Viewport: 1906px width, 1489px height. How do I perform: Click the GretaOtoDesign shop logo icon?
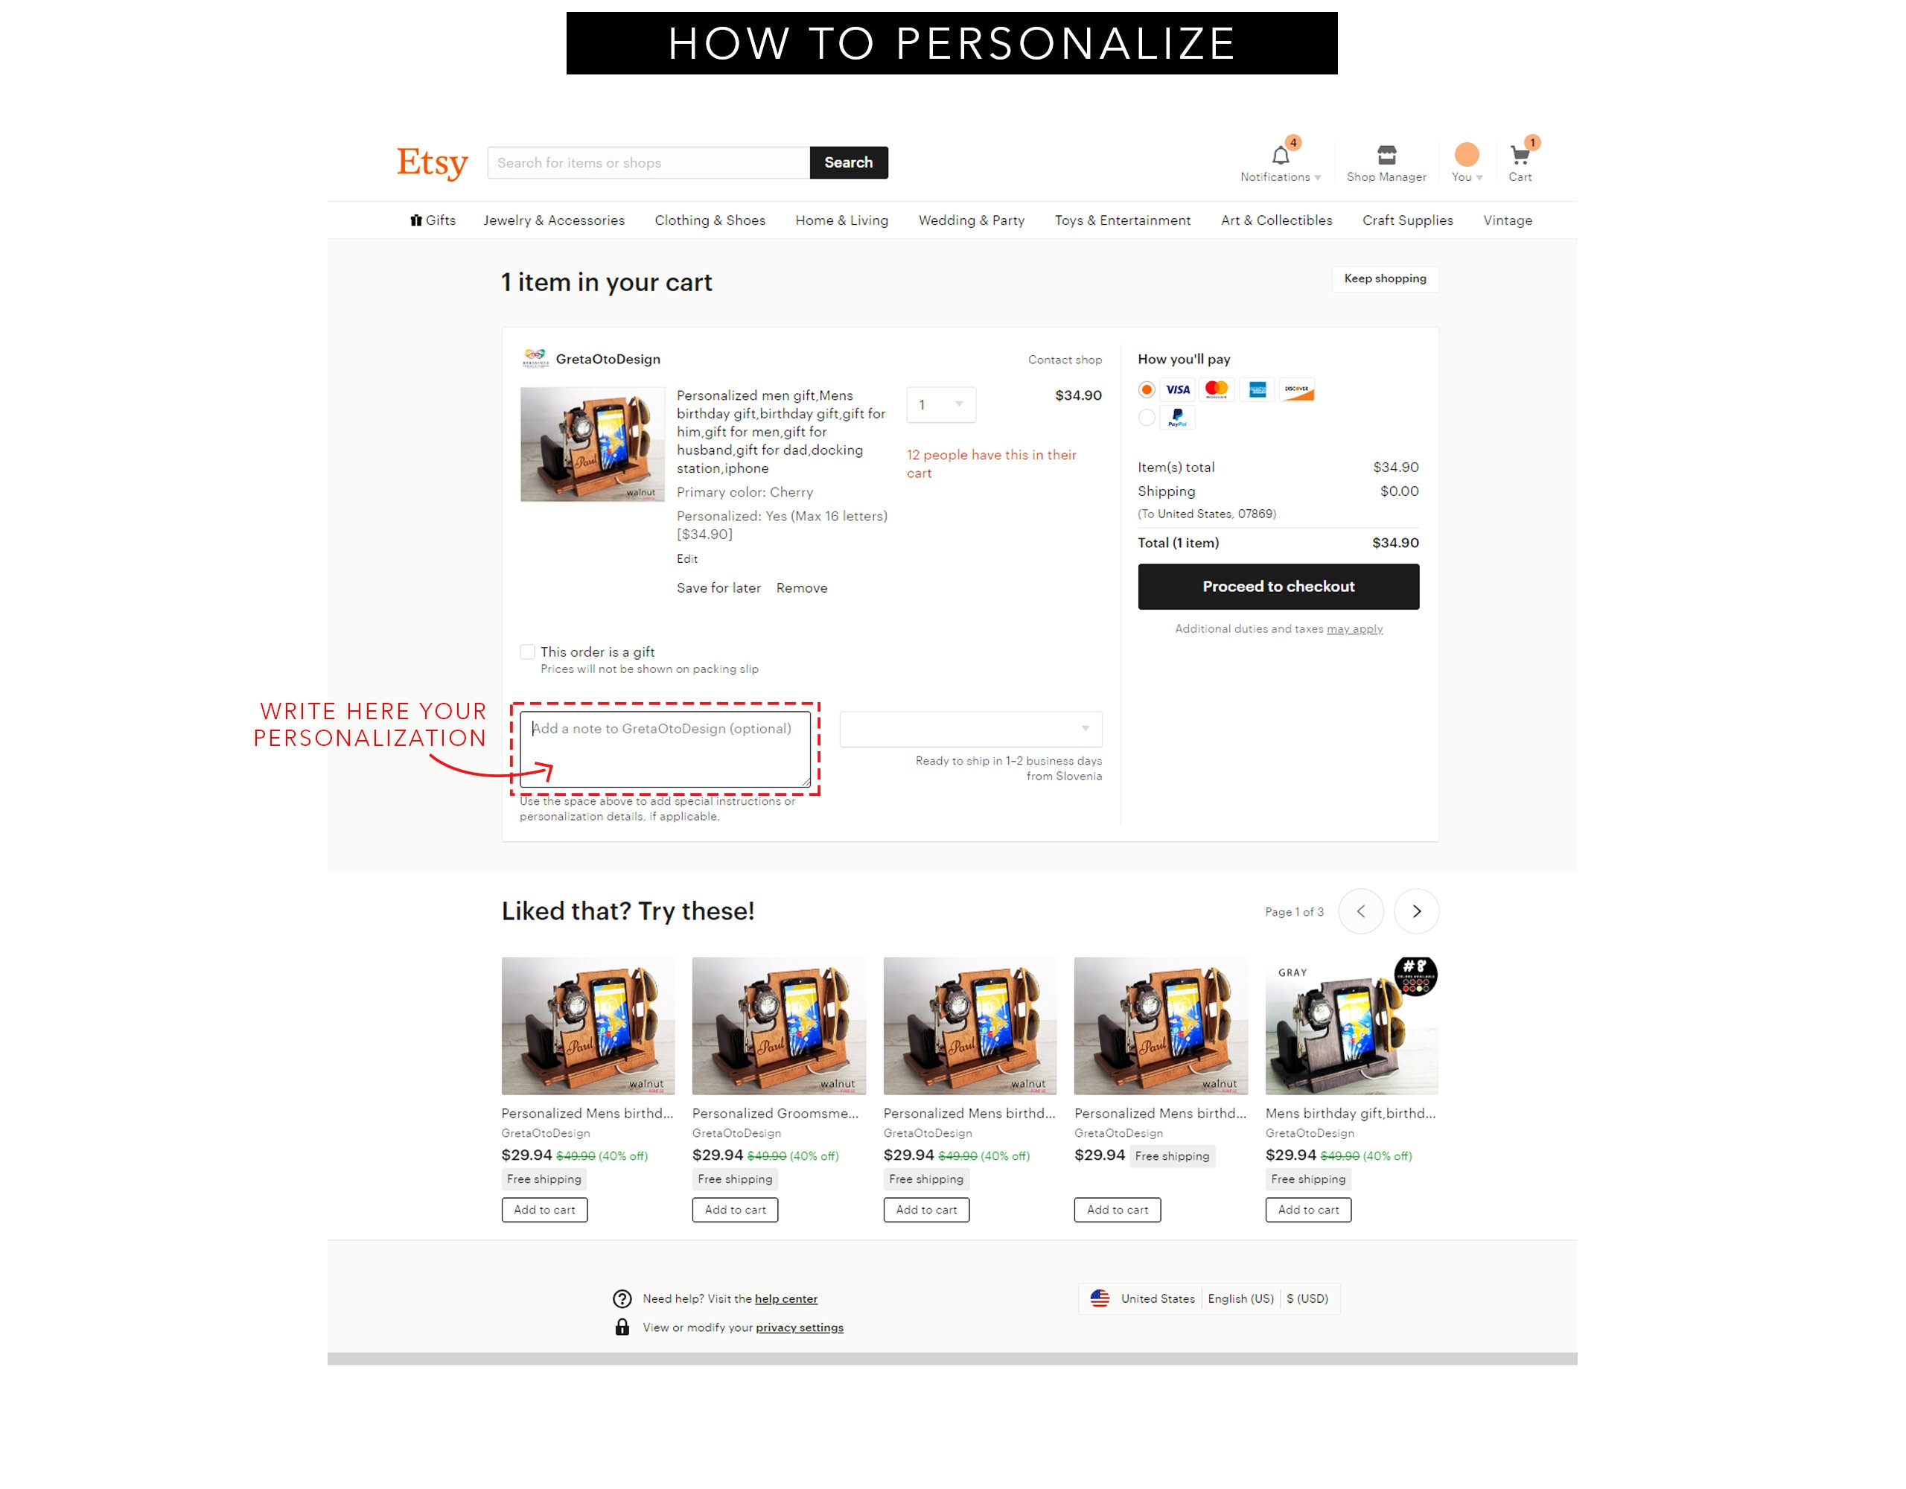tap(535, 358)
